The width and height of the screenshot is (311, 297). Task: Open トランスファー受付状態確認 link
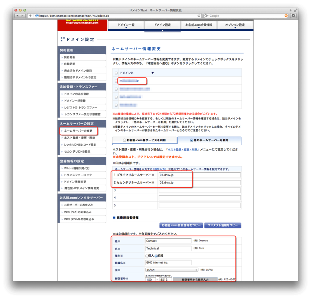point(82,114)
